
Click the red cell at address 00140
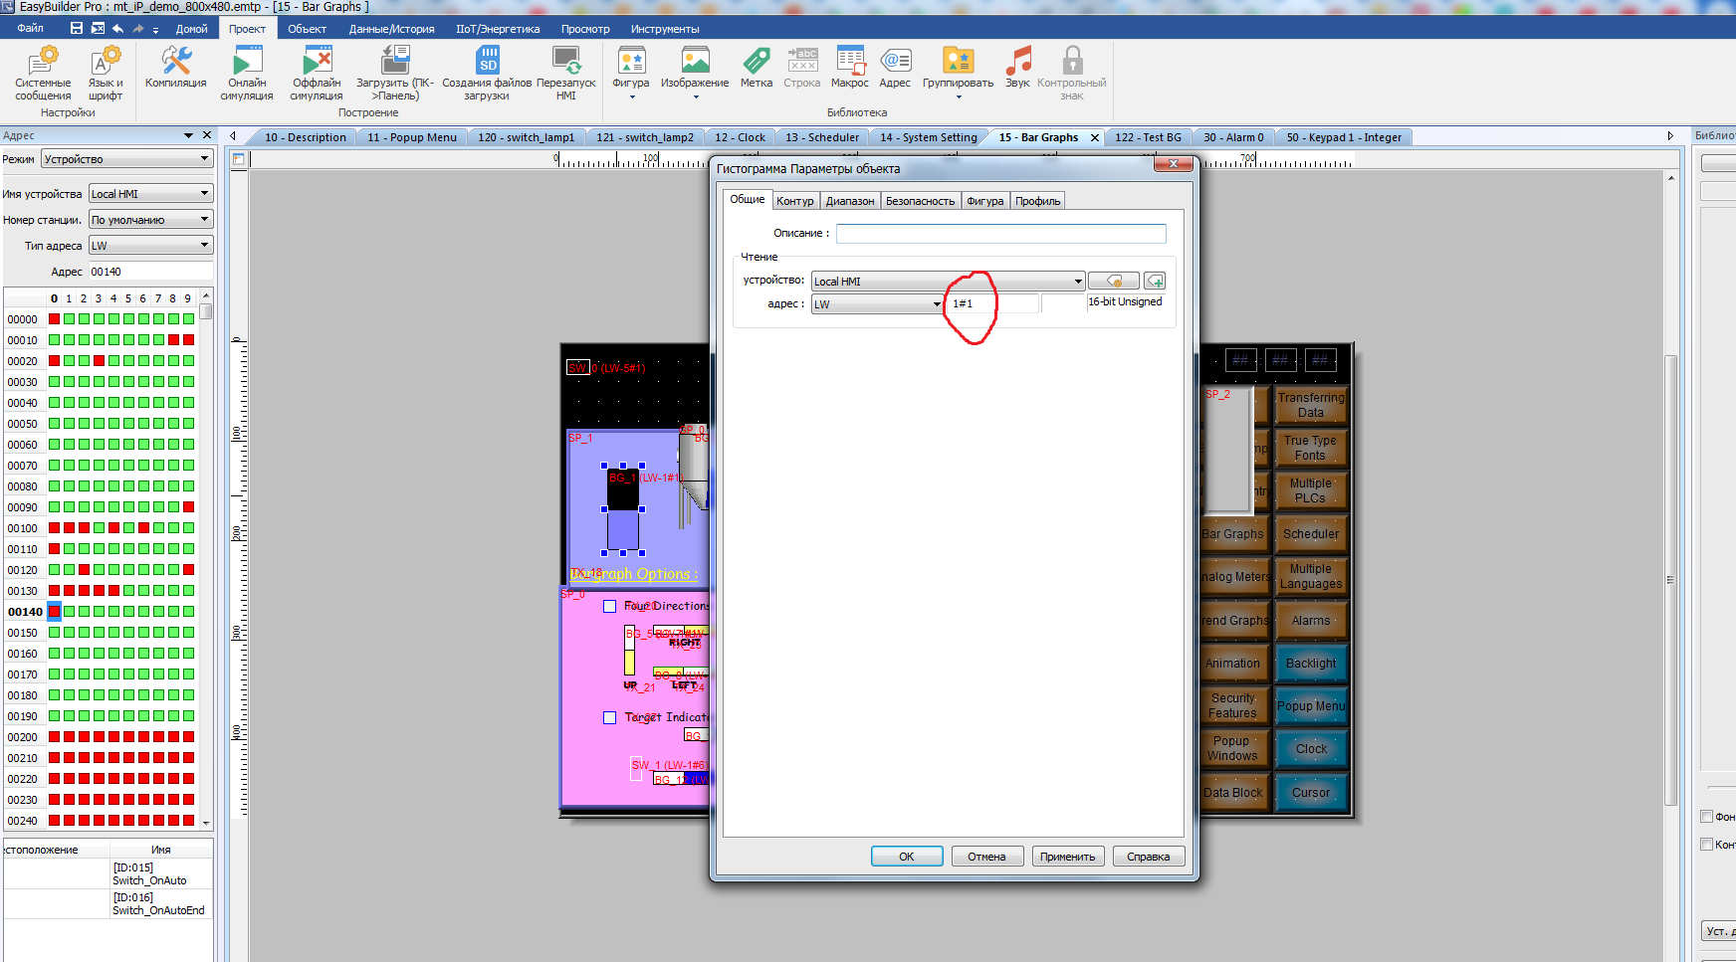click(55, 612)
